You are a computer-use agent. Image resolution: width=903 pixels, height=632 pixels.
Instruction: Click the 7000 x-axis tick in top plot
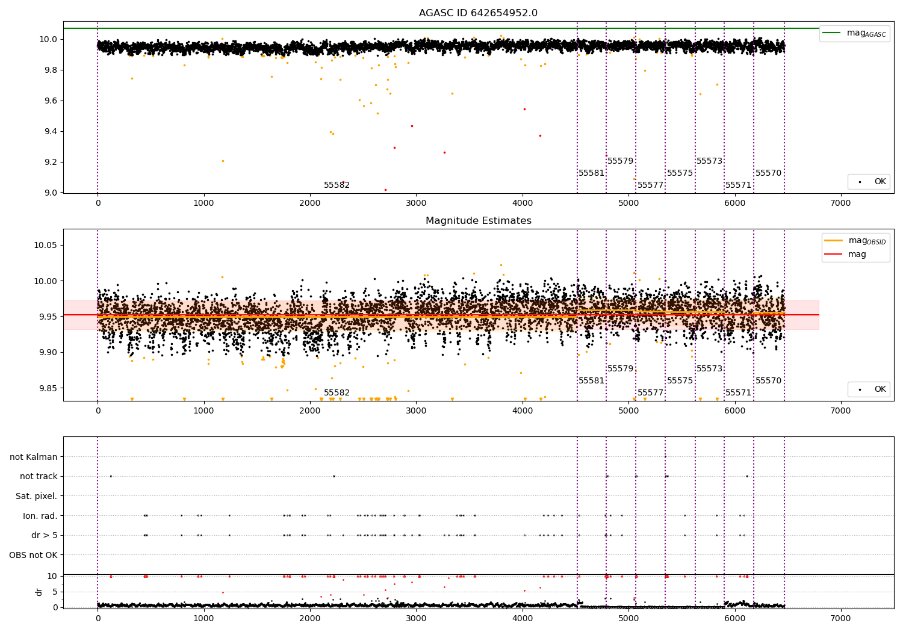841,203
